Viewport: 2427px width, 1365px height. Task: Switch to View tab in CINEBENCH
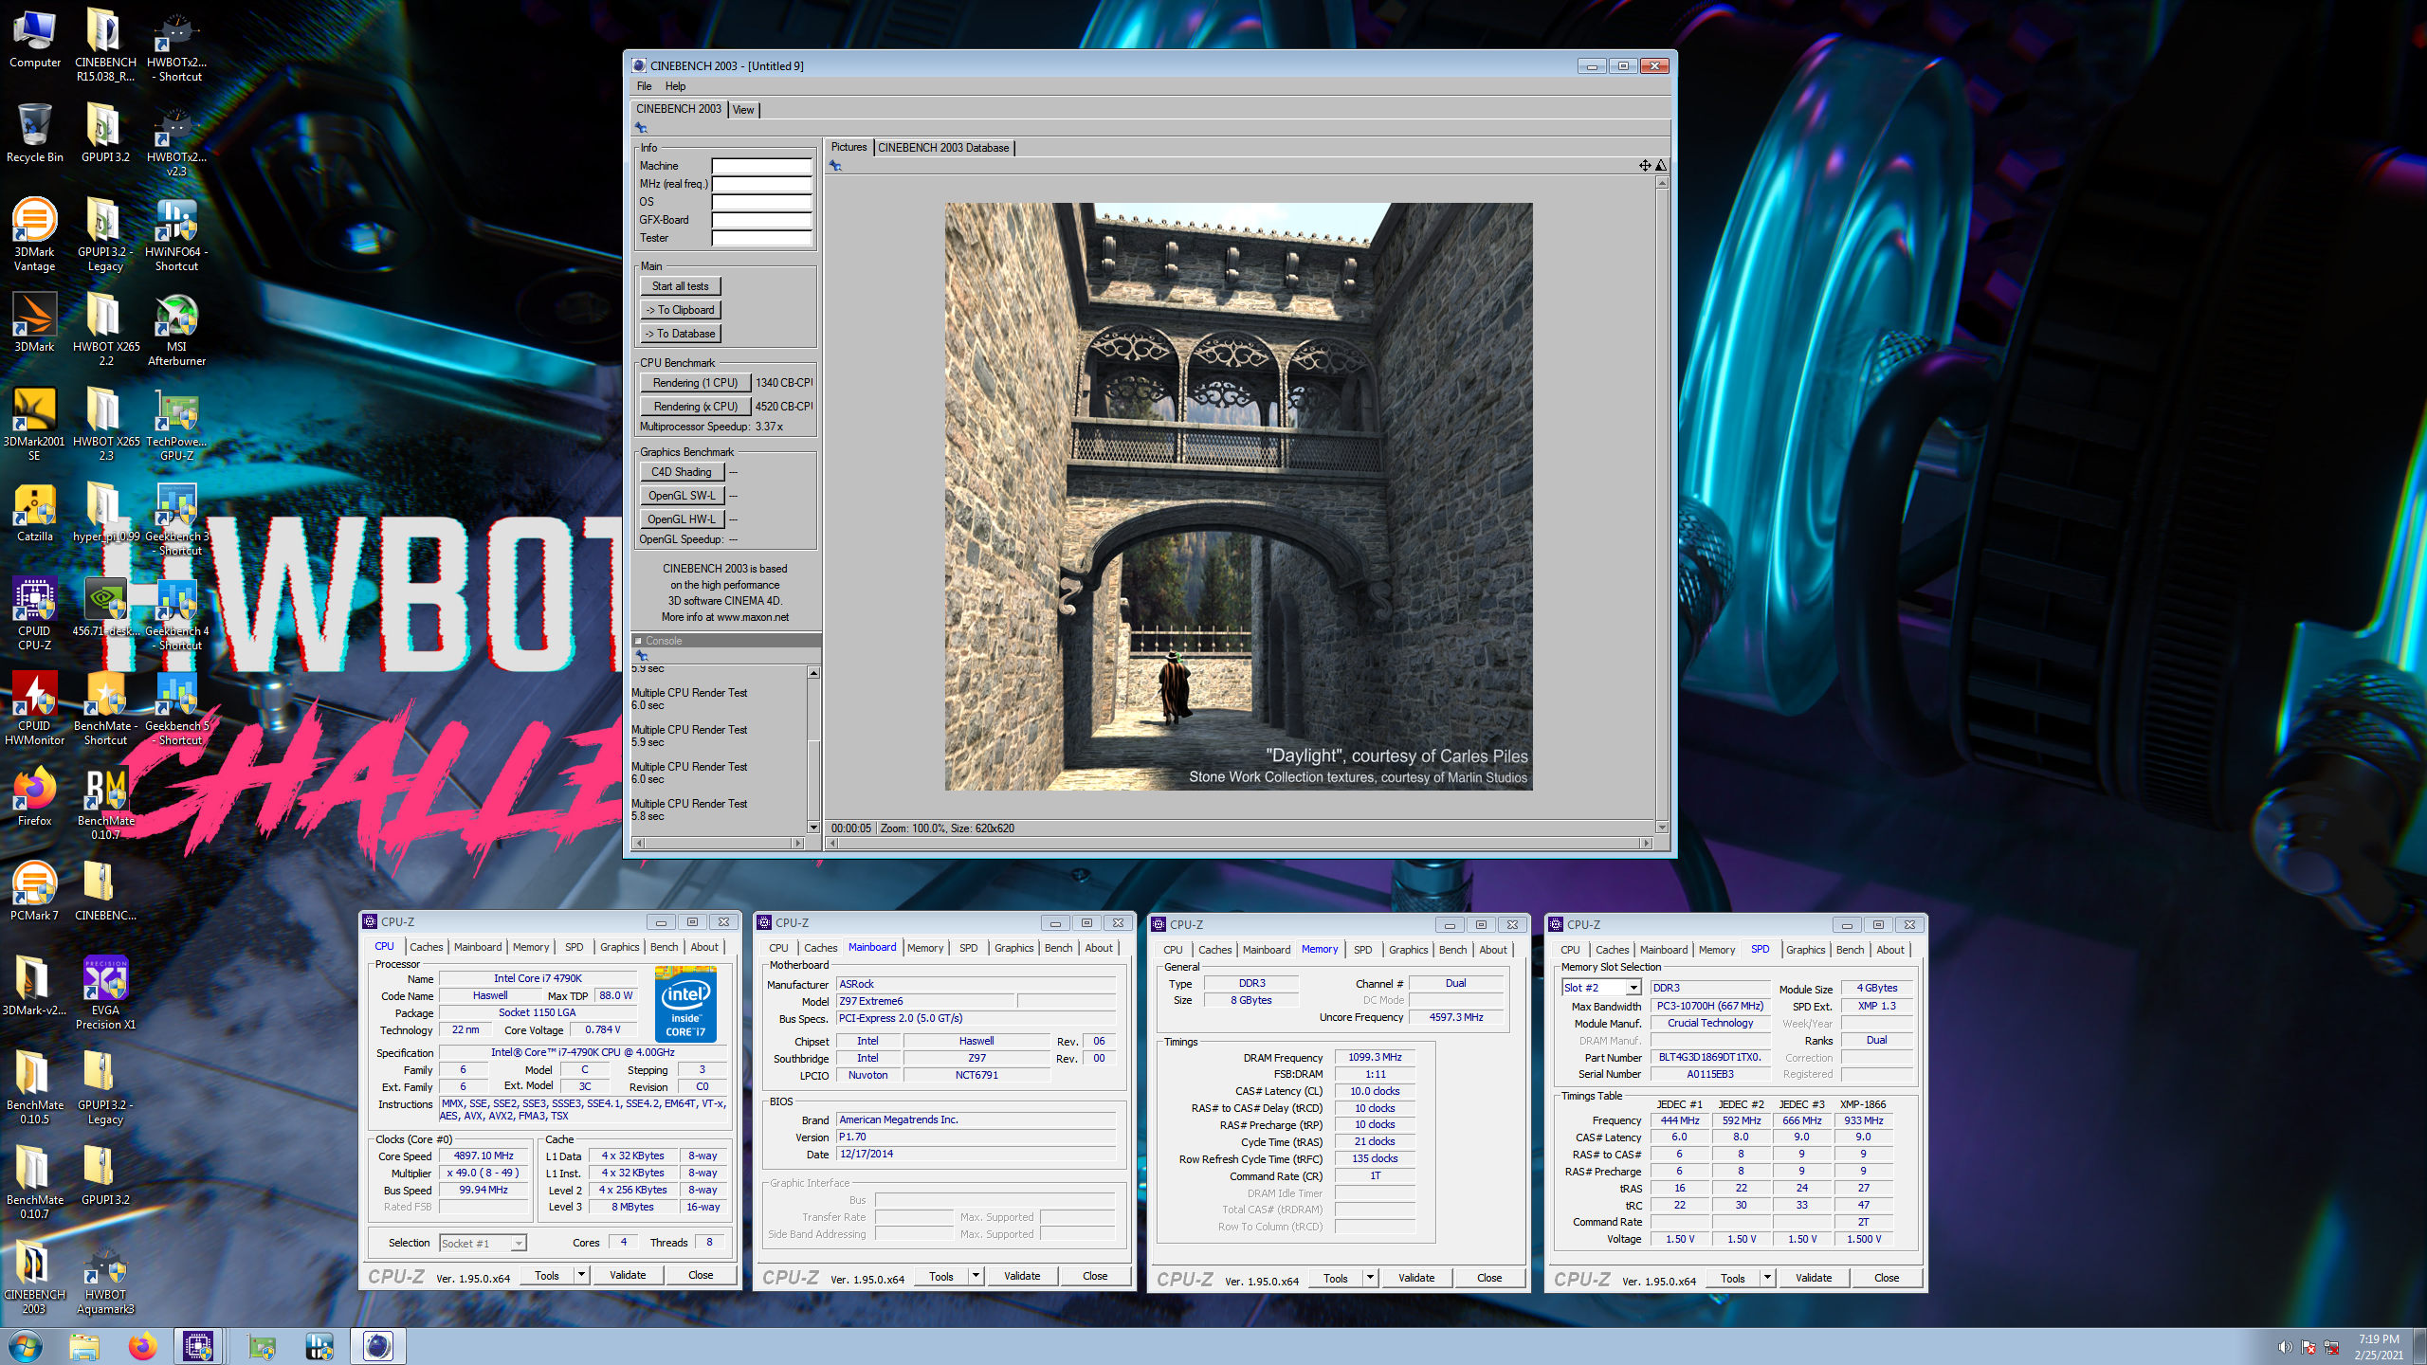tap(743, 110)
